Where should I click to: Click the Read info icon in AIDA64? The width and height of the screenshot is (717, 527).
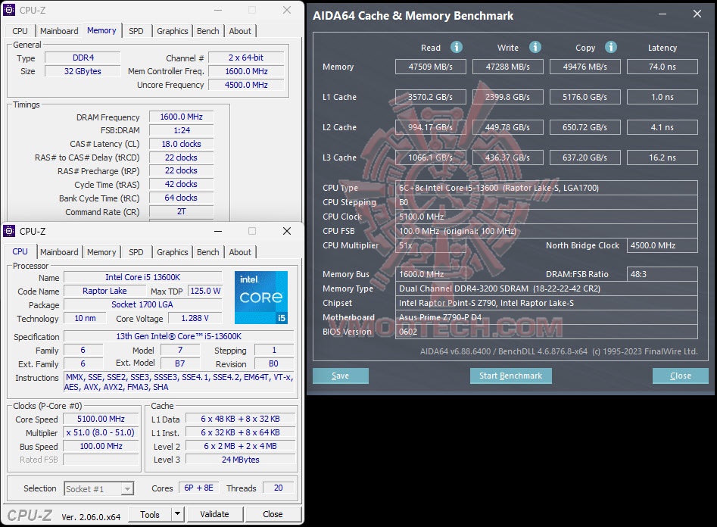pyautogui.click(x=456, y=47)
